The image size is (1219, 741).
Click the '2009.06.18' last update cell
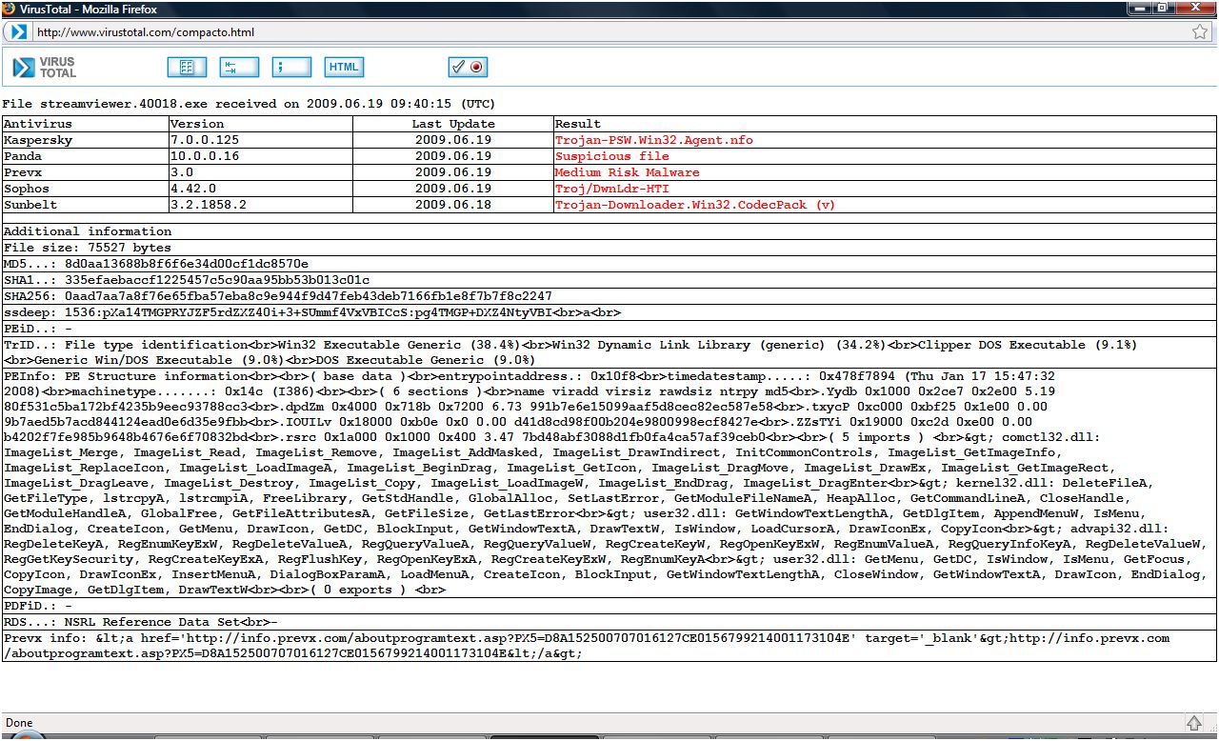[x=453, y=205]
